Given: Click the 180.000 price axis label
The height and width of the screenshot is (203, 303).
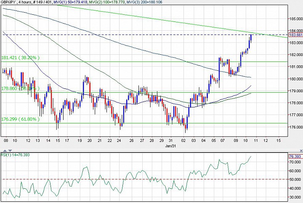Looking at the screenshot, I should pyautogui.click(x=296, y=79).
